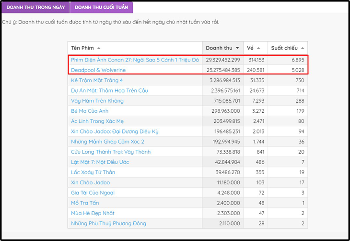Open Kẻ Trộm Mặt Trăng 4 link
The width and height of the screenshot is (350, 241).
97,80
